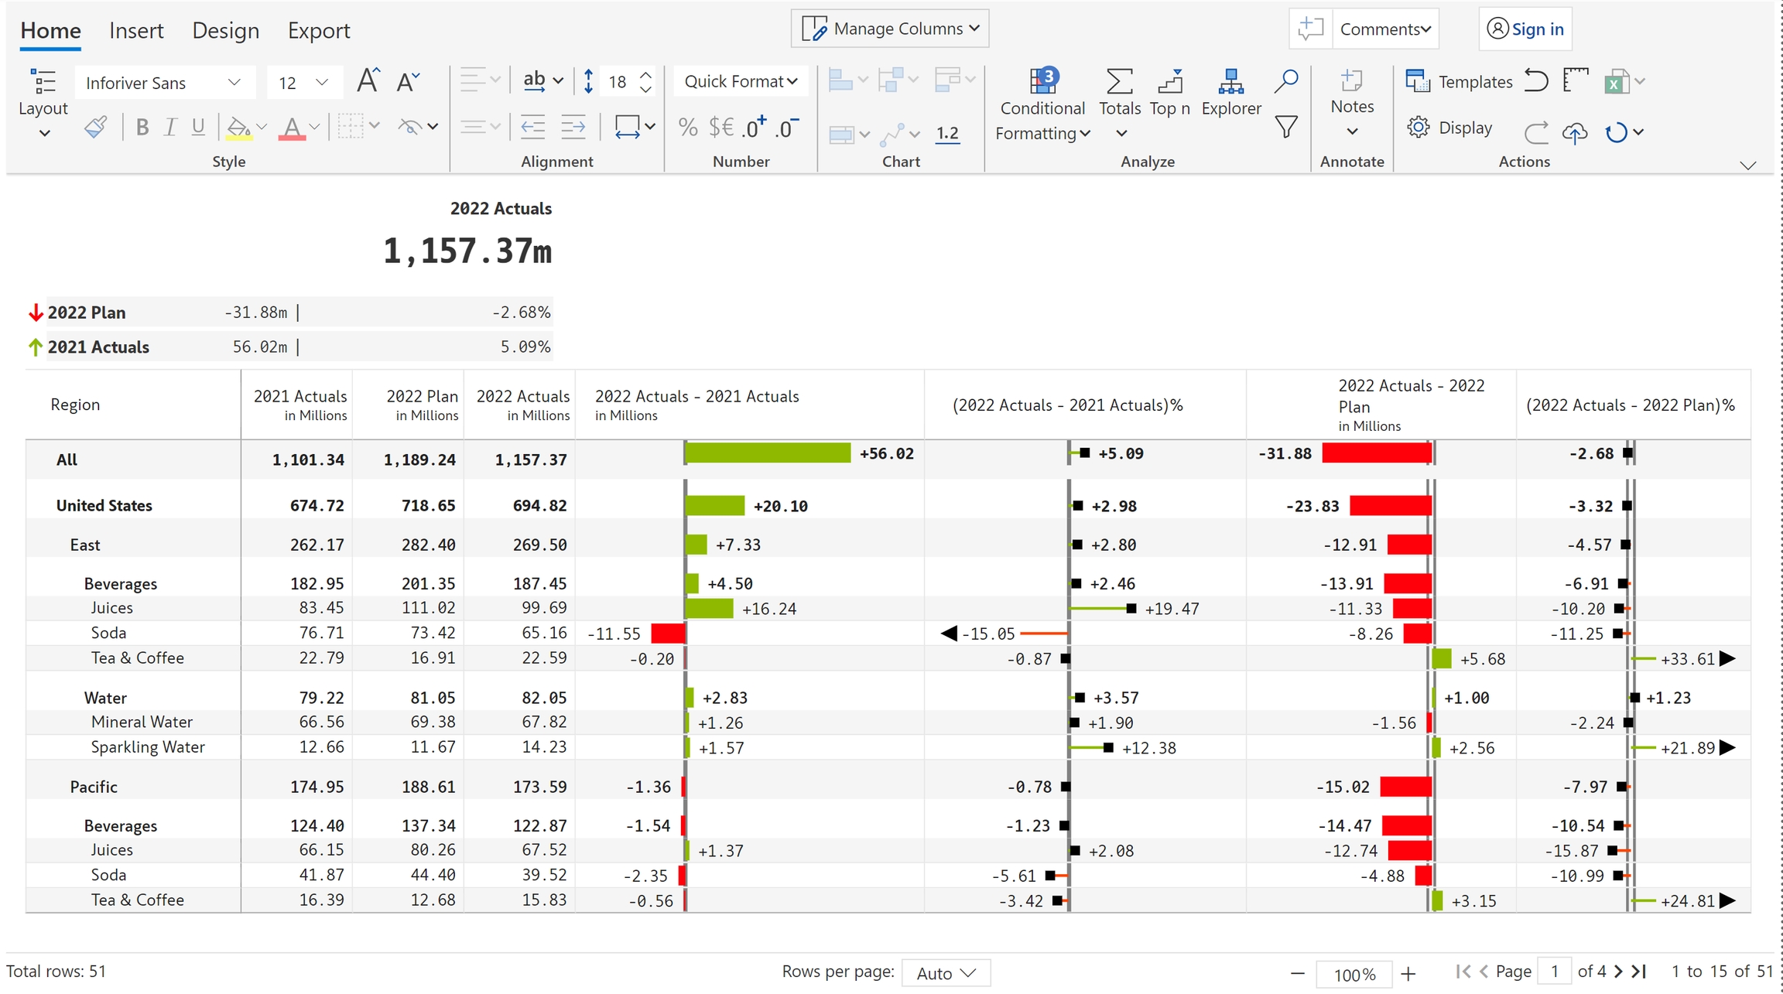Expand the Quick Format dropdown
The width and height of the screenshot is (1783, 994).
740,81
